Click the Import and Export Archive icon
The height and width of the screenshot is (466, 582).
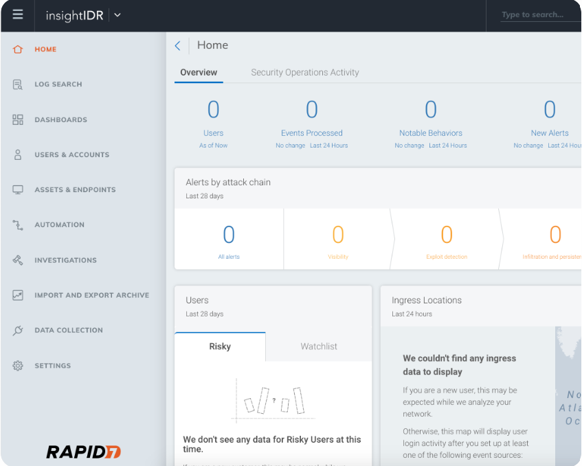[x=18, y=295]
